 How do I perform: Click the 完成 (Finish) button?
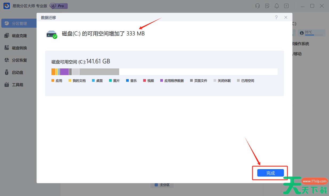coord(270,173)
